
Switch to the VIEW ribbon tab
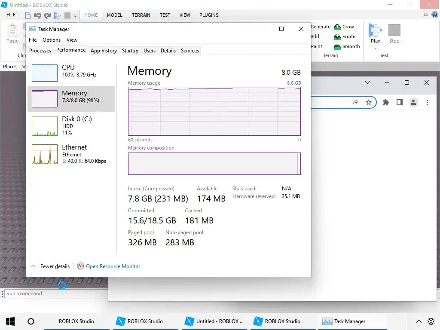(185, 15)
